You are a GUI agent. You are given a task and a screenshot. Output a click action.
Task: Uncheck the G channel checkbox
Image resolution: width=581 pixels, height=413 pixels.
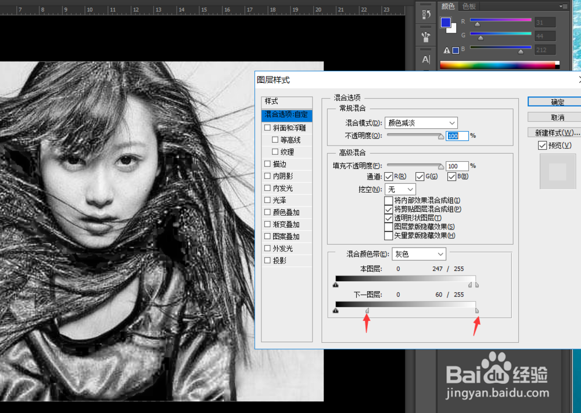[420, 176]
